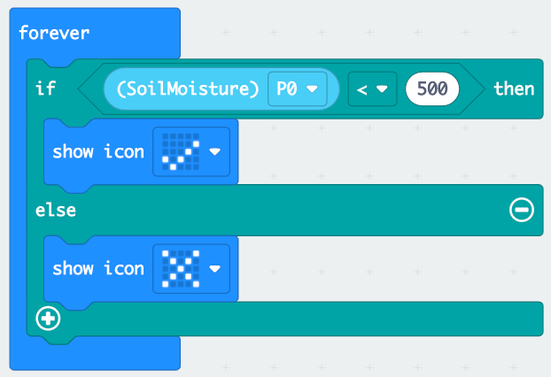Click the if keyword of the conditional
The height and width of the screenshot is (377, 551).
(x=44, y=88)
